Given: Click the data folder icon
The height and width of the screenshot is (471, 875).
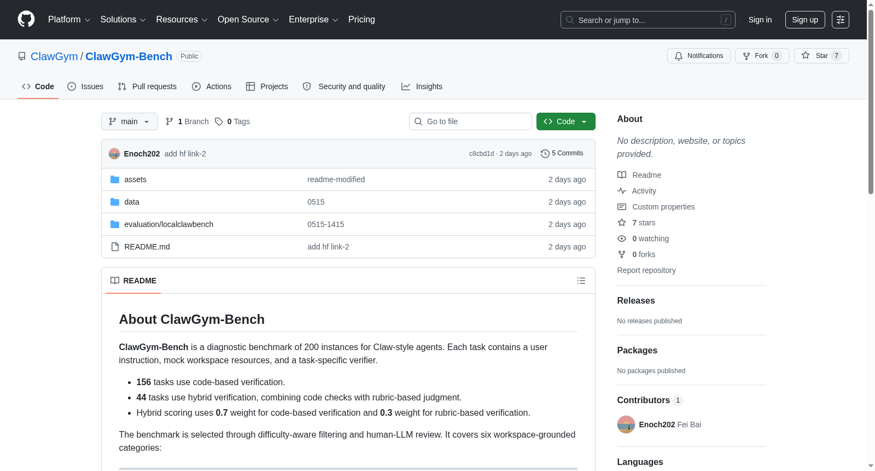Looking at the screenshot, I should (115, 202).
